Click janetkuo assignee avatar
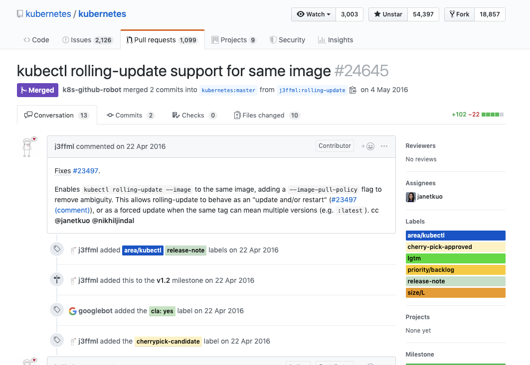Viewport: 530px width, 365px height. (411, 197)
